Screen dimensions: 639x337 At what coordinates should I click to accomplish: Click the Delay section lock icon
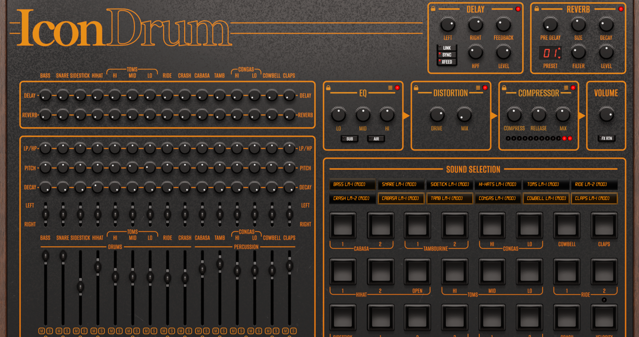pos(433,8)
